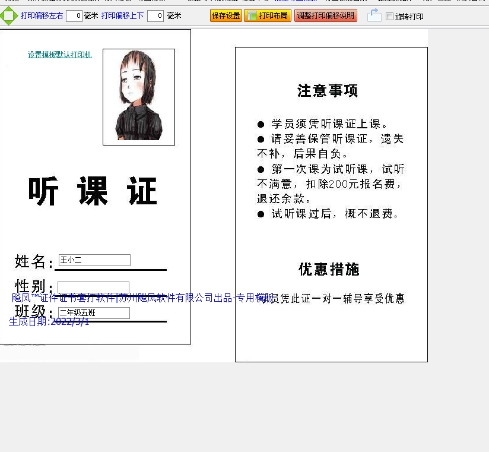This screenshot has height=452, width=489.
Task: Click the green diamond offset arrows icon
Action: click(8, 16)
